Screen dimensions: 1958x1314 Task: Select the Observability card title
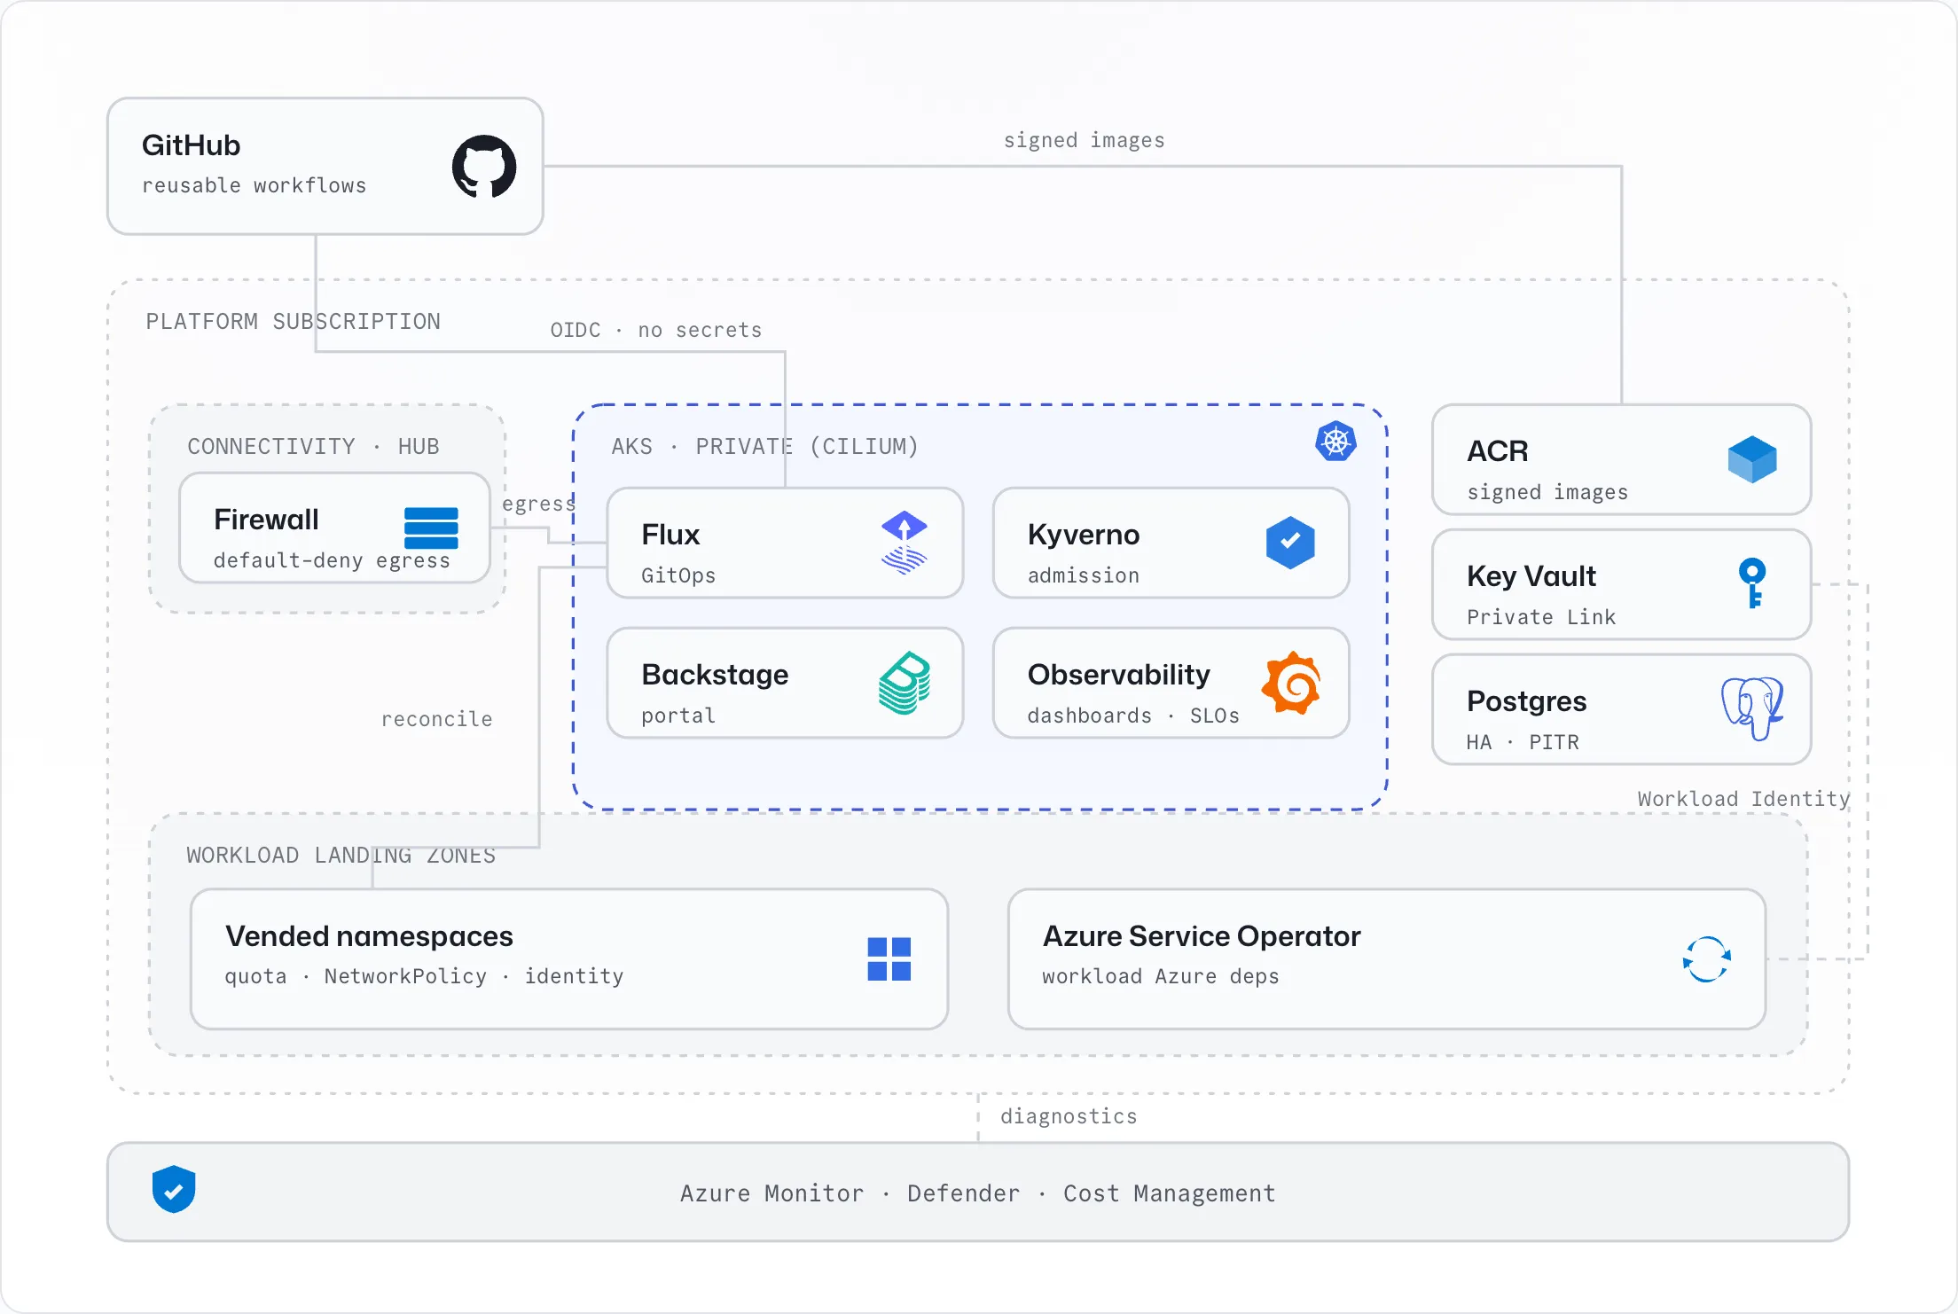(x=1119, y=675)
